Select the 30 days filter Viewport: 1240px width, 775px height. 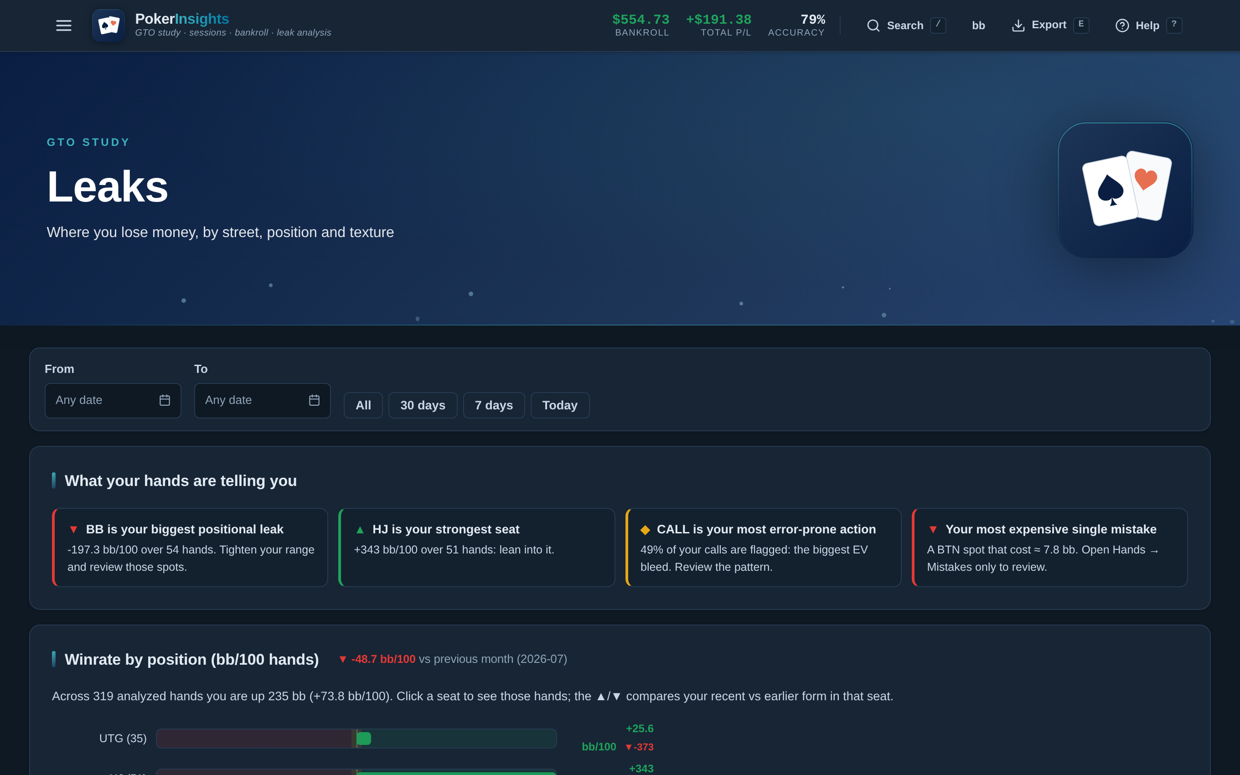(x=423, y=405)
